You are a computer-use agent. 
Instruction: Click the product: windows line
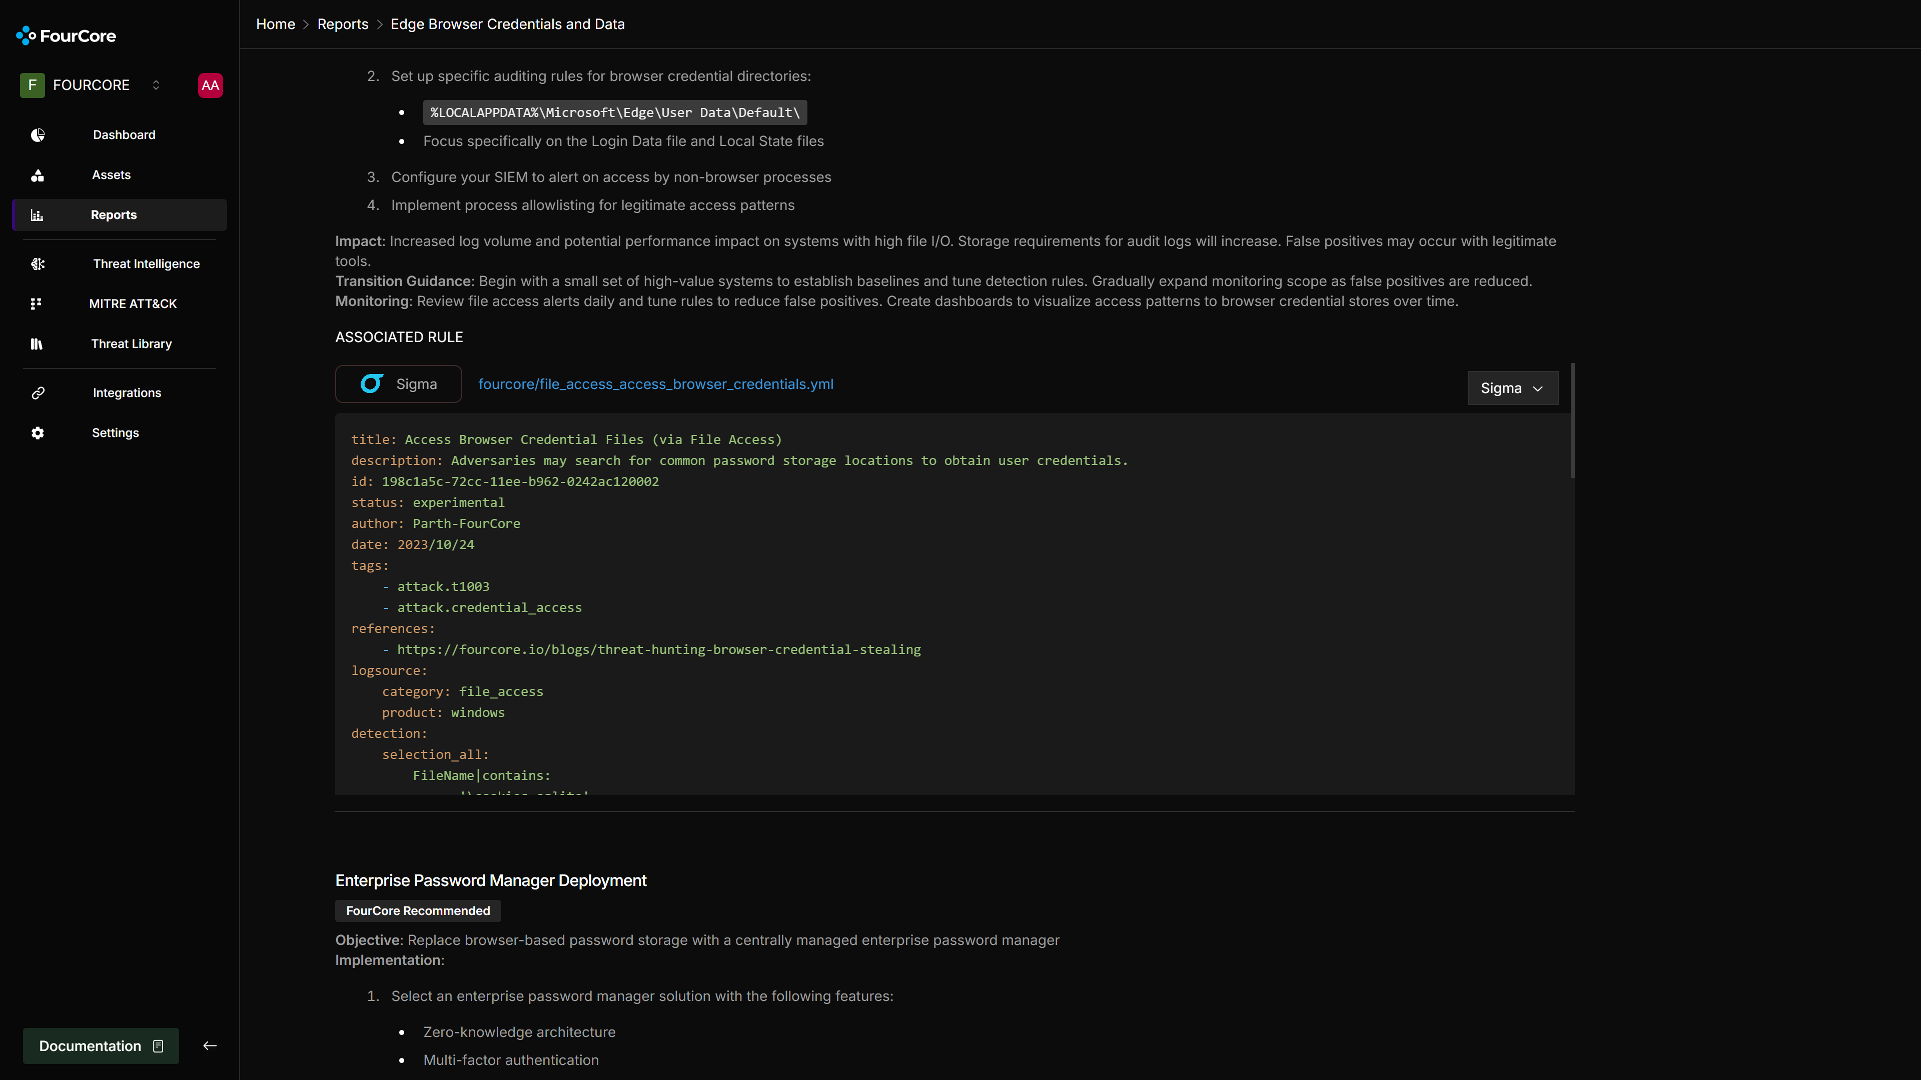click(x=443, y=712)
